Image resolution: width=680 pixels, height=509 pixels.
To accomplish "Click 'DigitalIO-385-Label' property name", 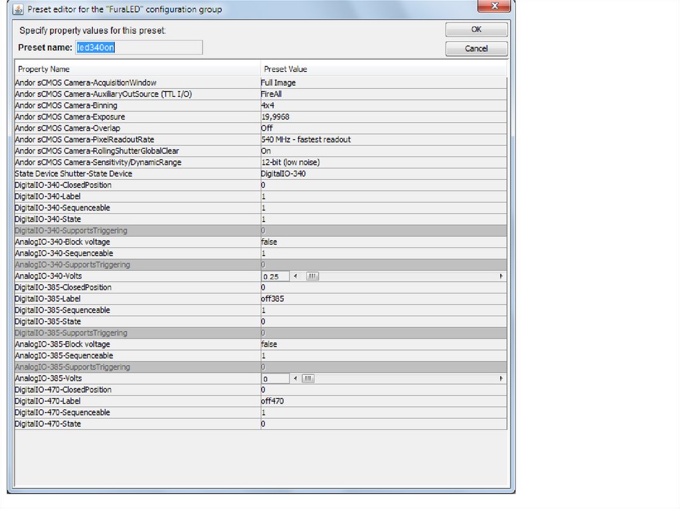I will (48, 299).
